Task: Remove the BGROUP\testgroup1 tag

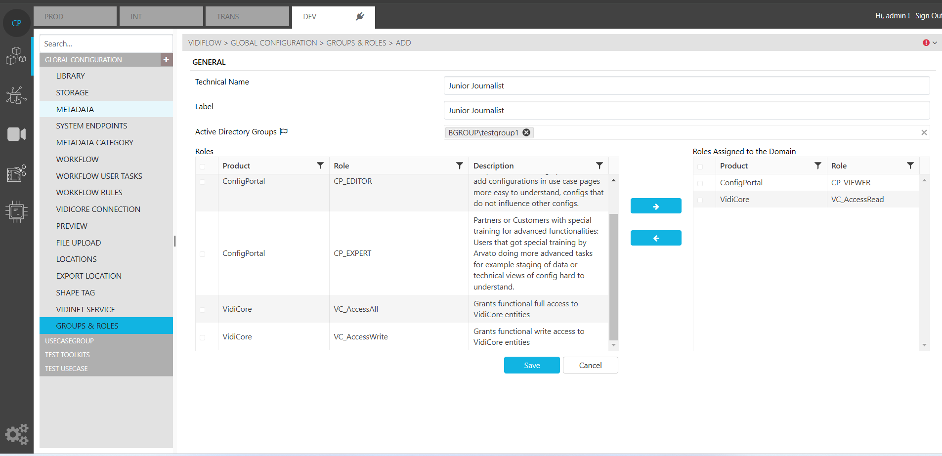Action: click(x=526, y=132)
